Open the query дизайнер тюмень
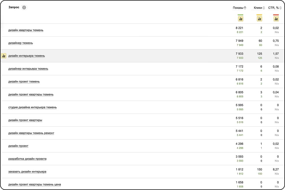Image resolution: width=285 pixels, height=190 pixels. [21, 43]
